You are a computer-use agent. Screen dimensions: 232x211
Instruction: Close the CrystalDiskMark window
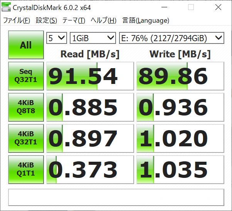click(218, 7)
